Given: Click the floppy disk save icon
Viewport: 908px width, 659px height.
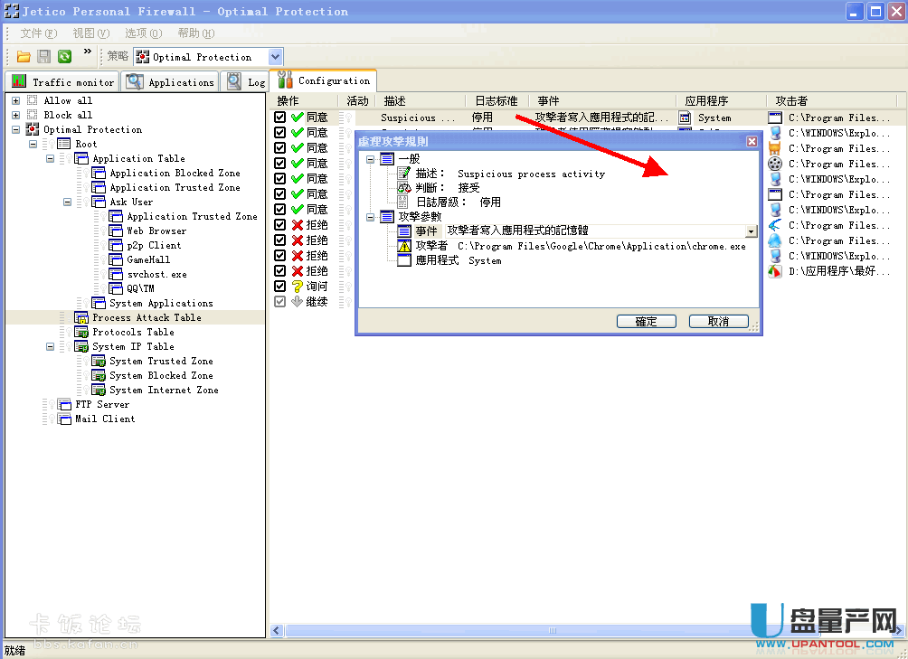Looking at the screenshot, I should click(44, 57).
